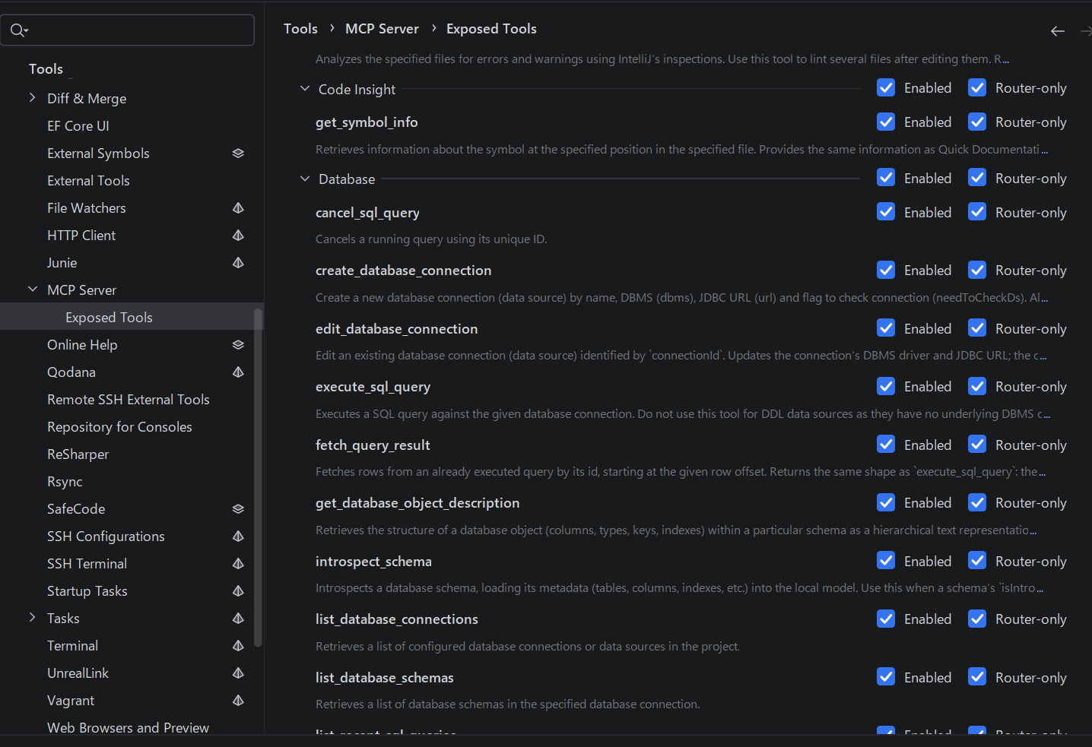Open Remote SSH External Tools settings

click(x=127, y=400)
